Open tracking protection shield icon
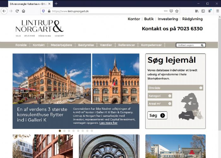221x158 pixels. pyautogui.click(x=44, y=11)
